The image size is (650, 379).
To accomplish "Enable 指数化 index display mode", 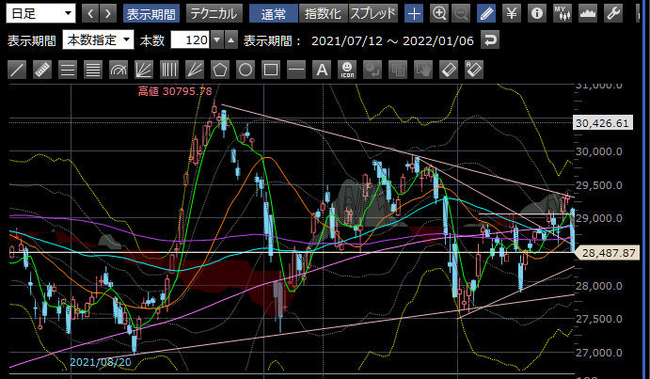I will (x=323, y=13).
